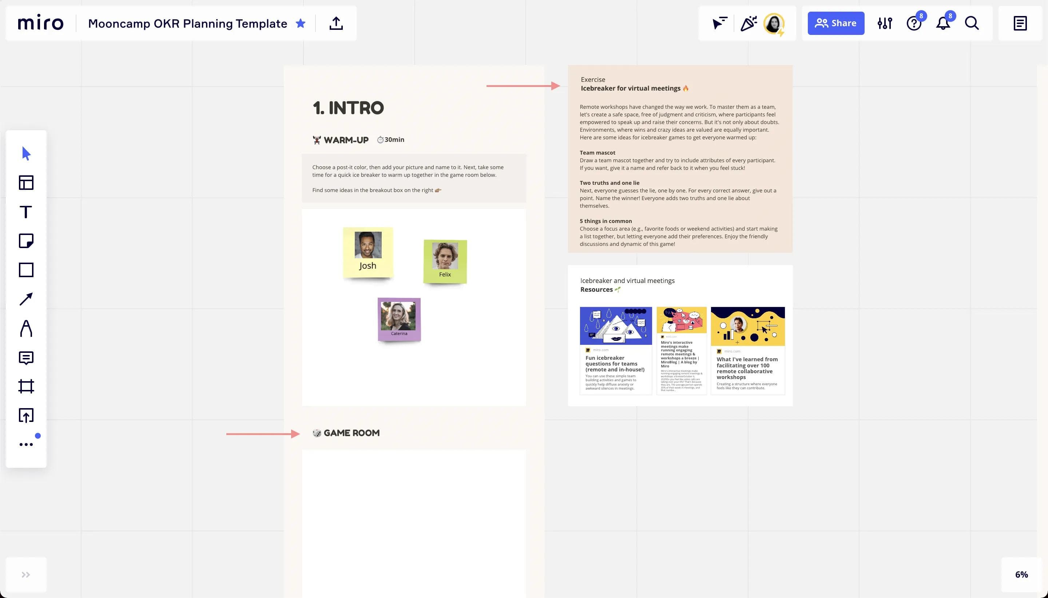Image resolution: width=1048 pixels, height=598 pixels.
Task: Toggle the star to favorite board
Action: click(301, 23)
